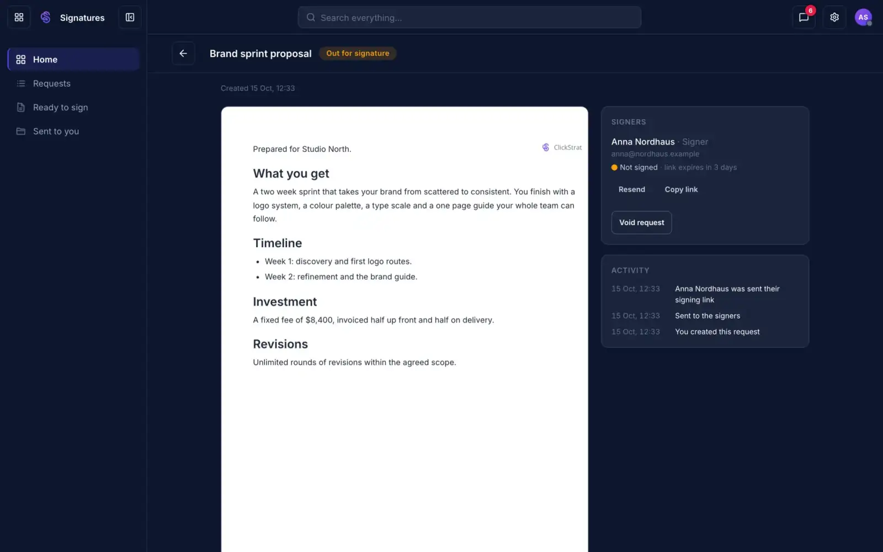Open the messages notification icon
883x552 pixels.
coord(804,17)
